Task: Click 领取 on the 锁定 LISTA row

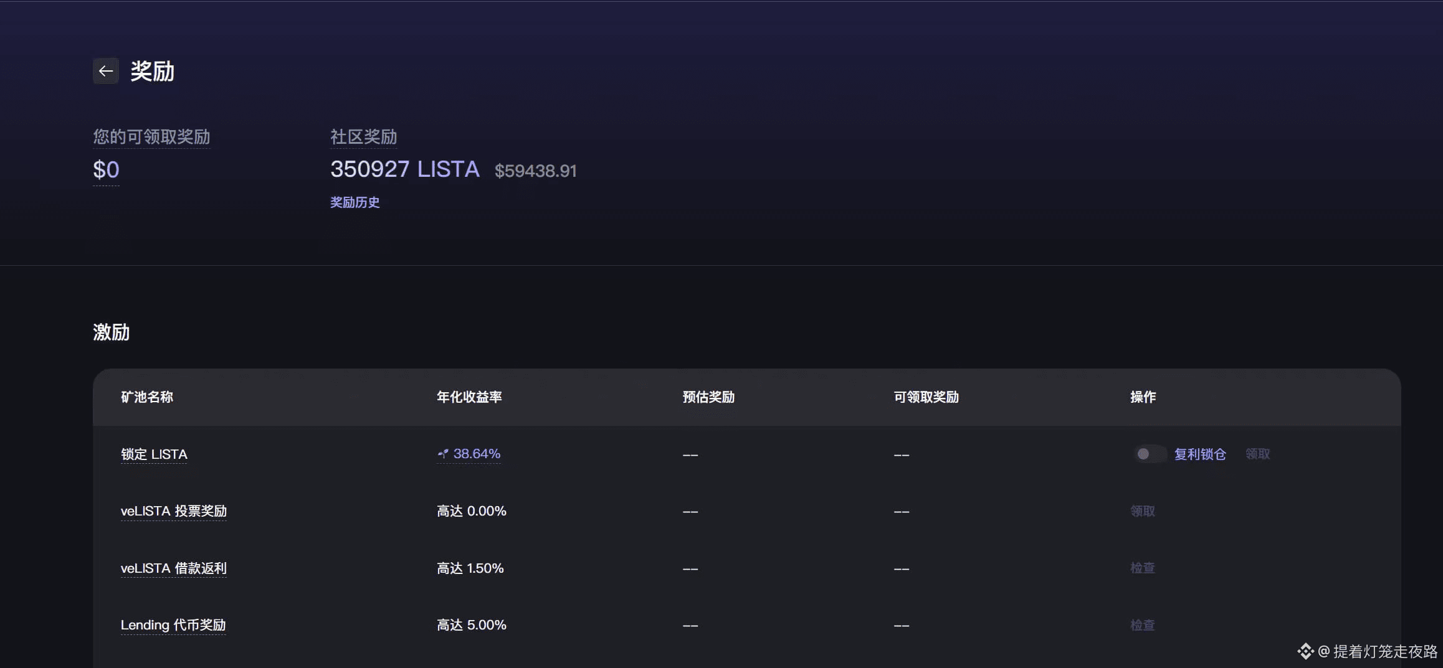Action: pos(1257,454)
